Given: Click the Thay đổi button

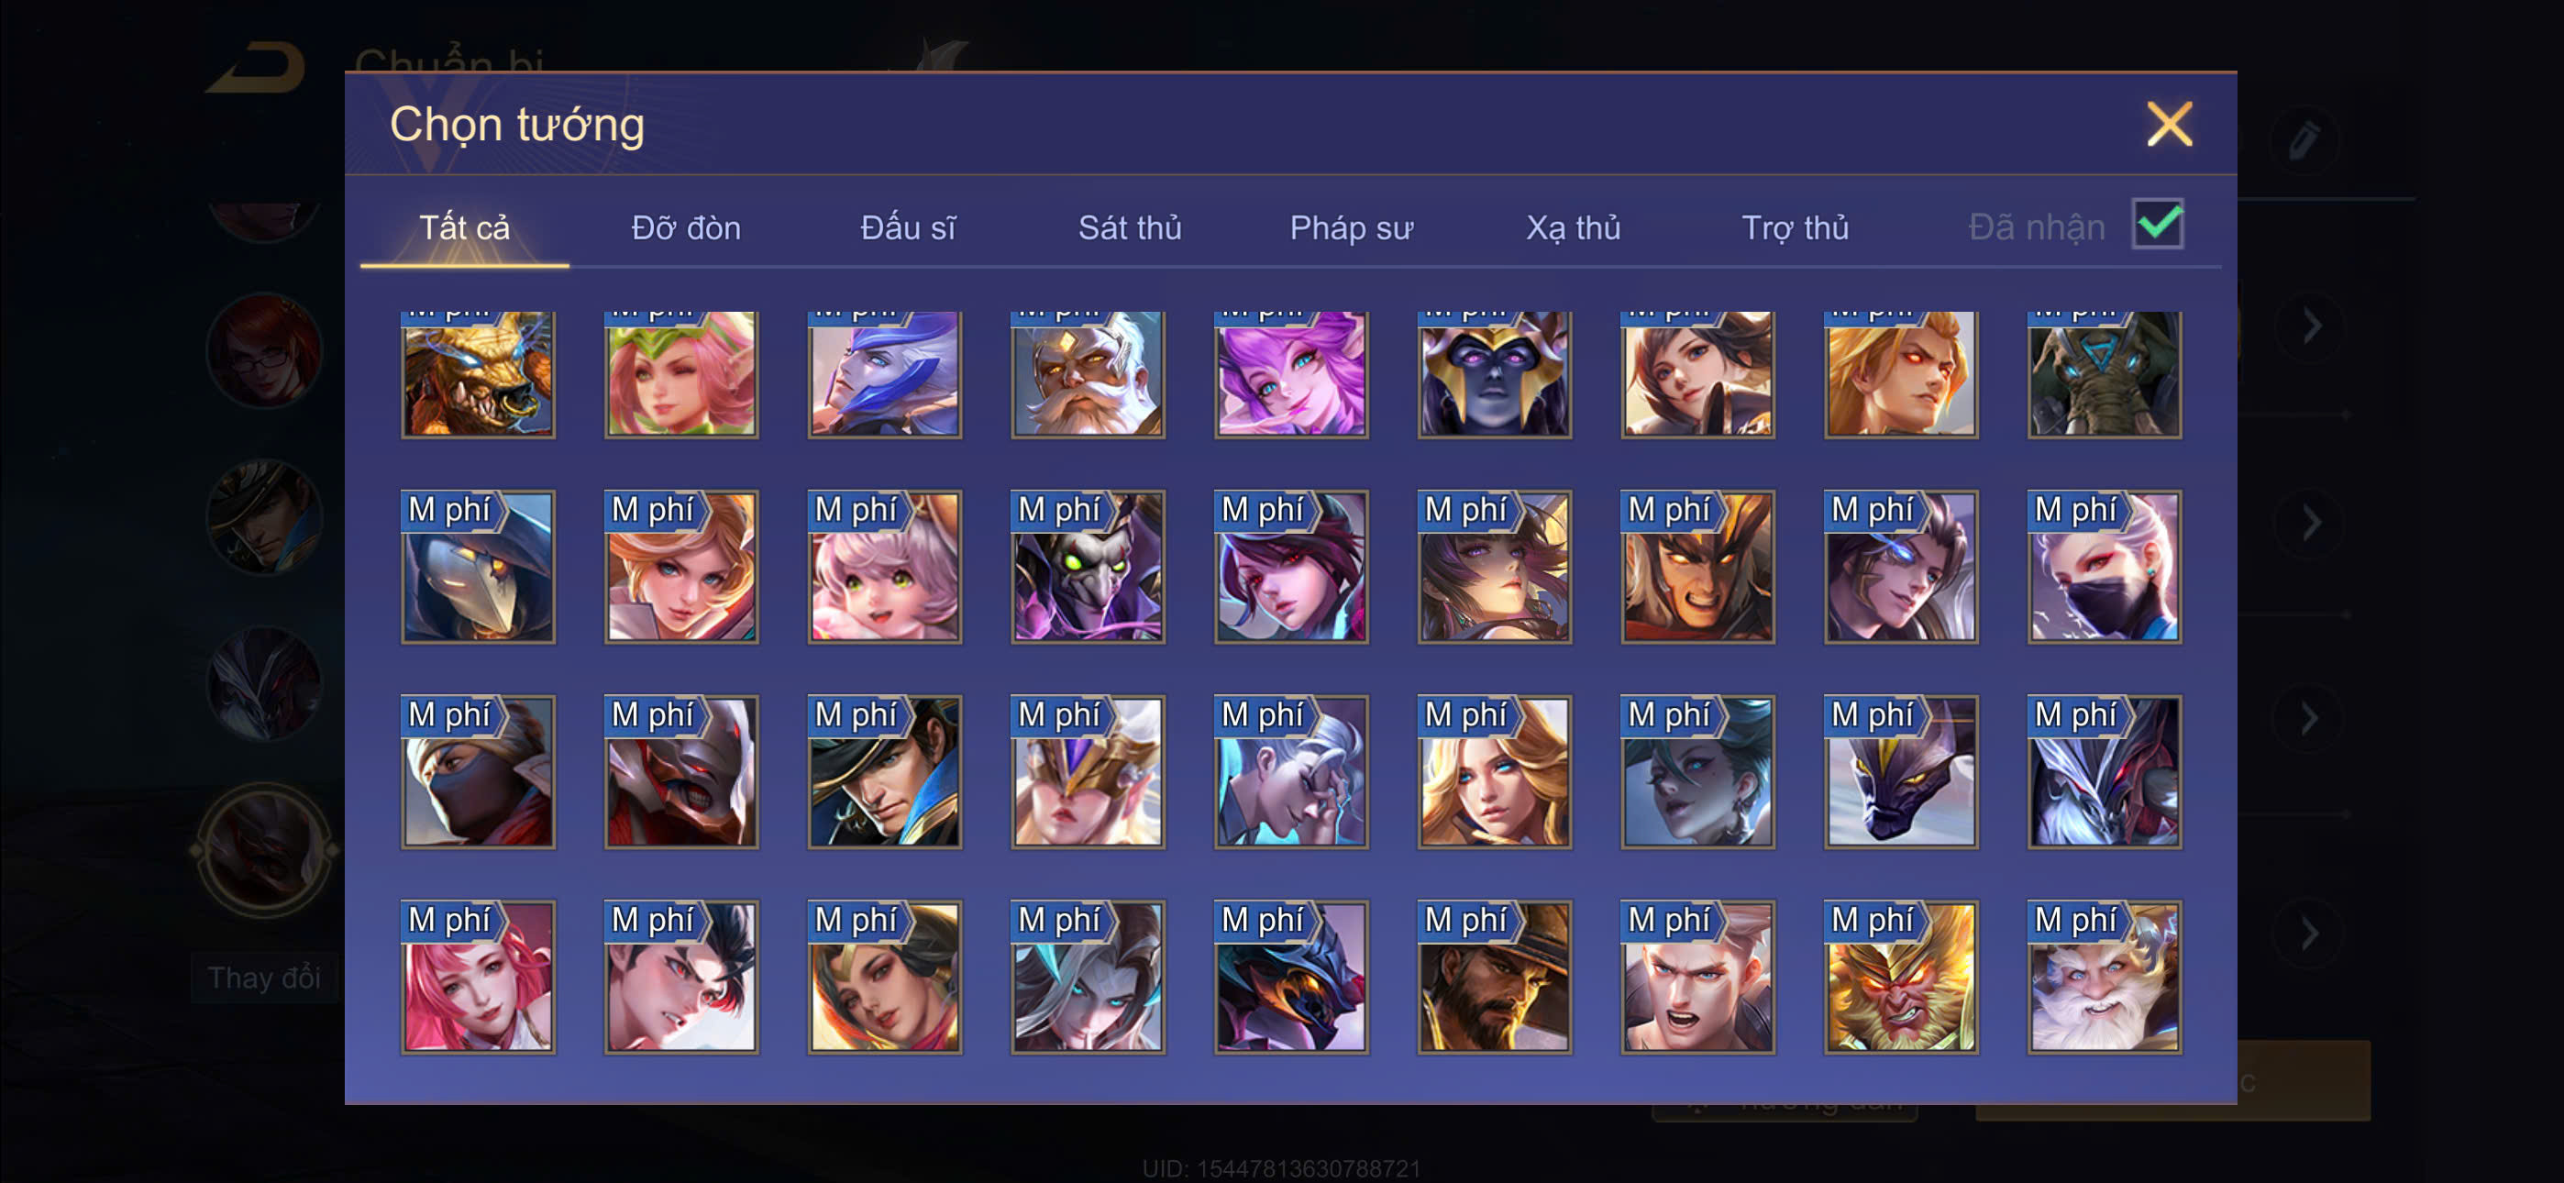Looking at the screenshot, I should (264, 978).
